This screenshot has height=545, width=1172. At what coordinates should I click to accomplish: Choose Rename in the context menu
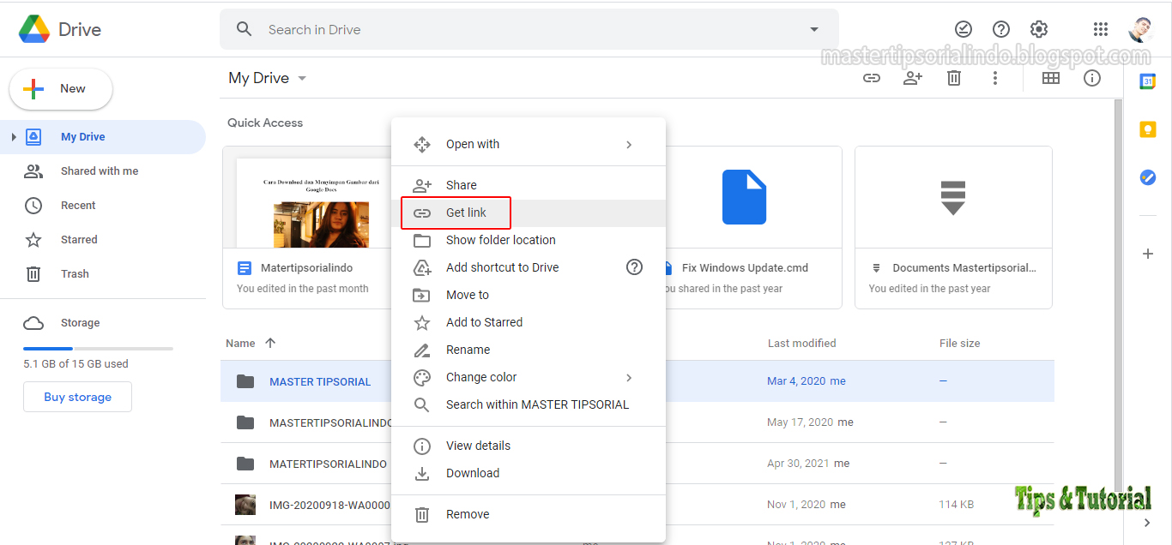tap(468, 350)
